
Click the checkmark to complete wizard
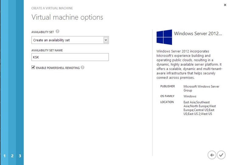coord(221,155)
